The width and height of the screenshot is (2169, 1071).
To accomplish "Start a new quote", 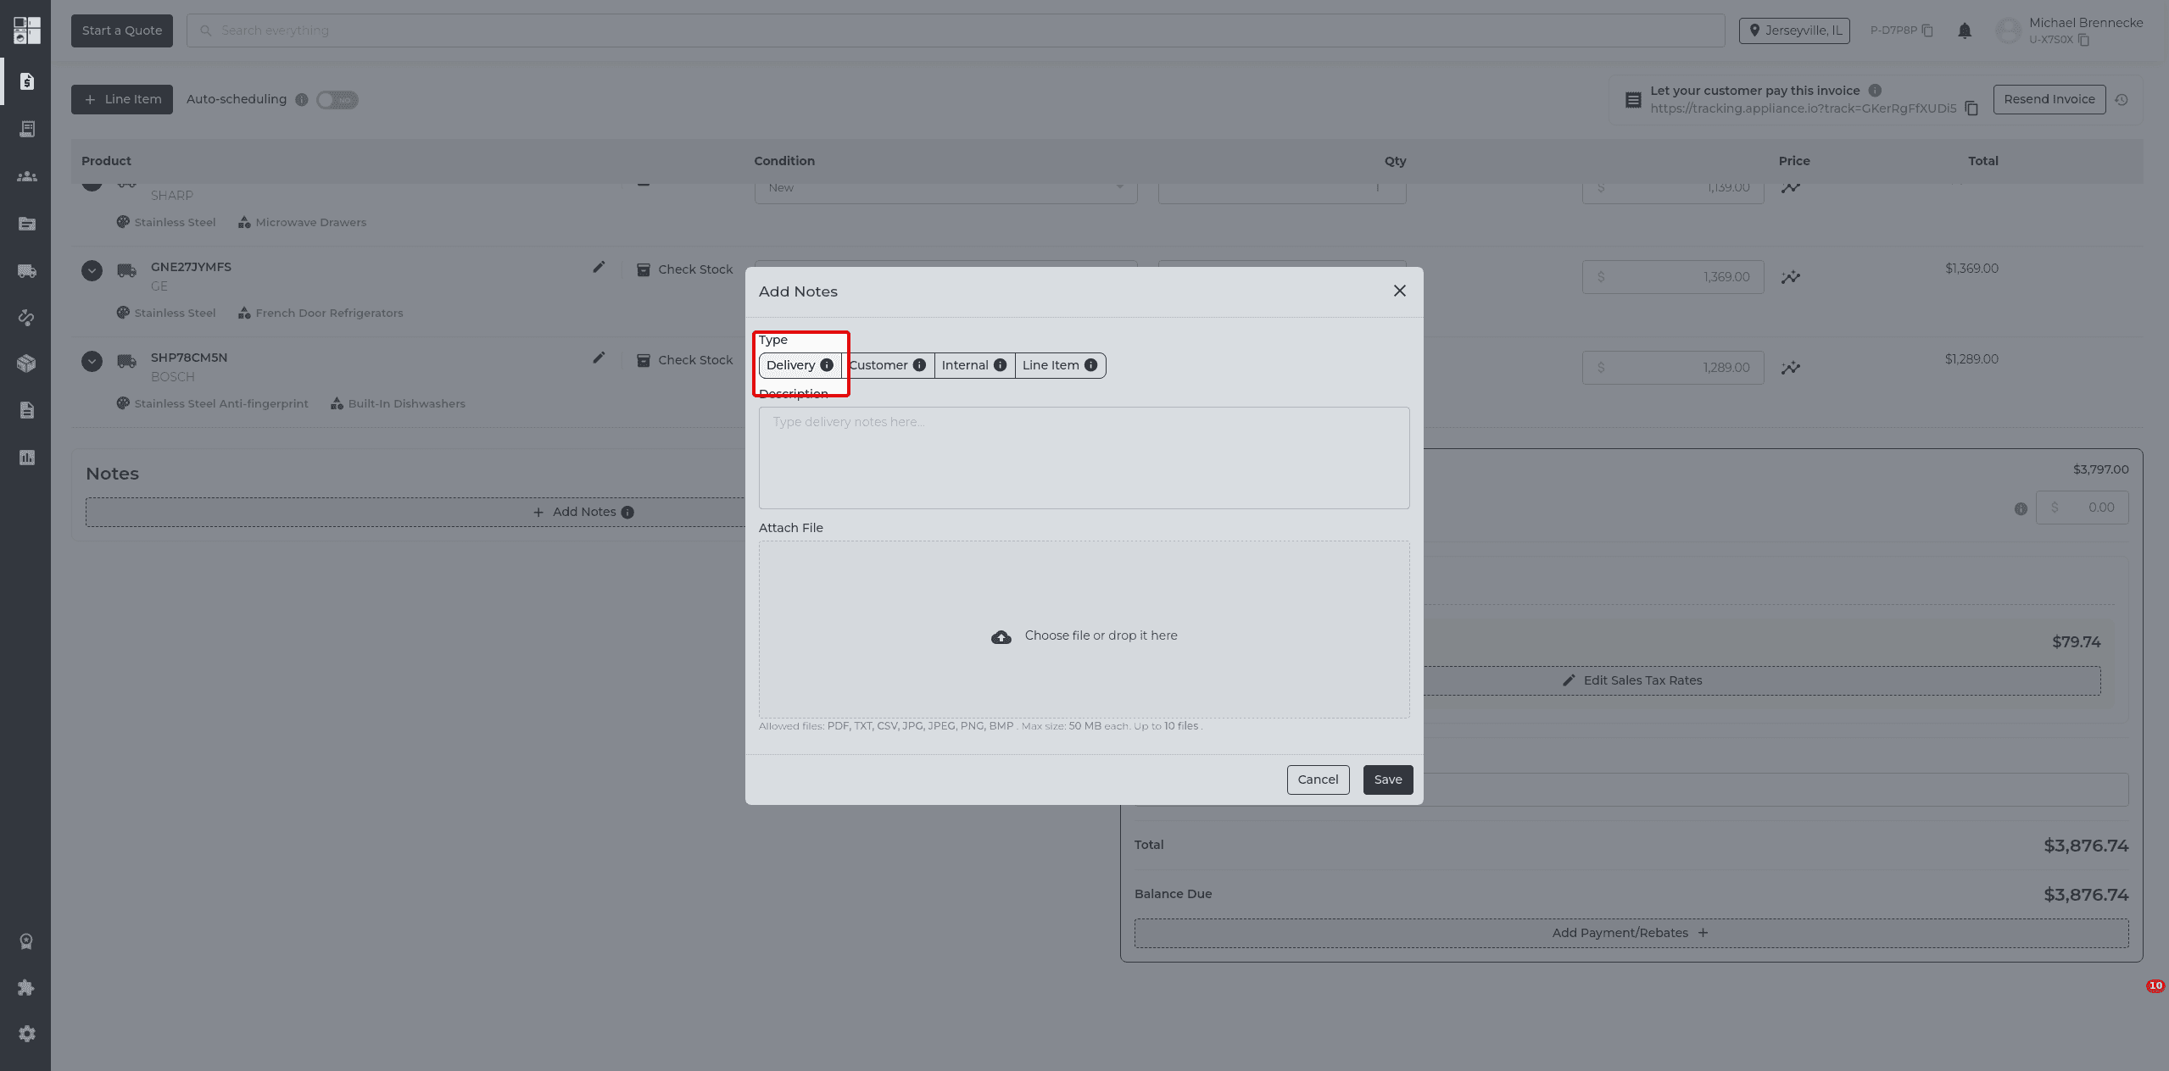I will point(122,31).
